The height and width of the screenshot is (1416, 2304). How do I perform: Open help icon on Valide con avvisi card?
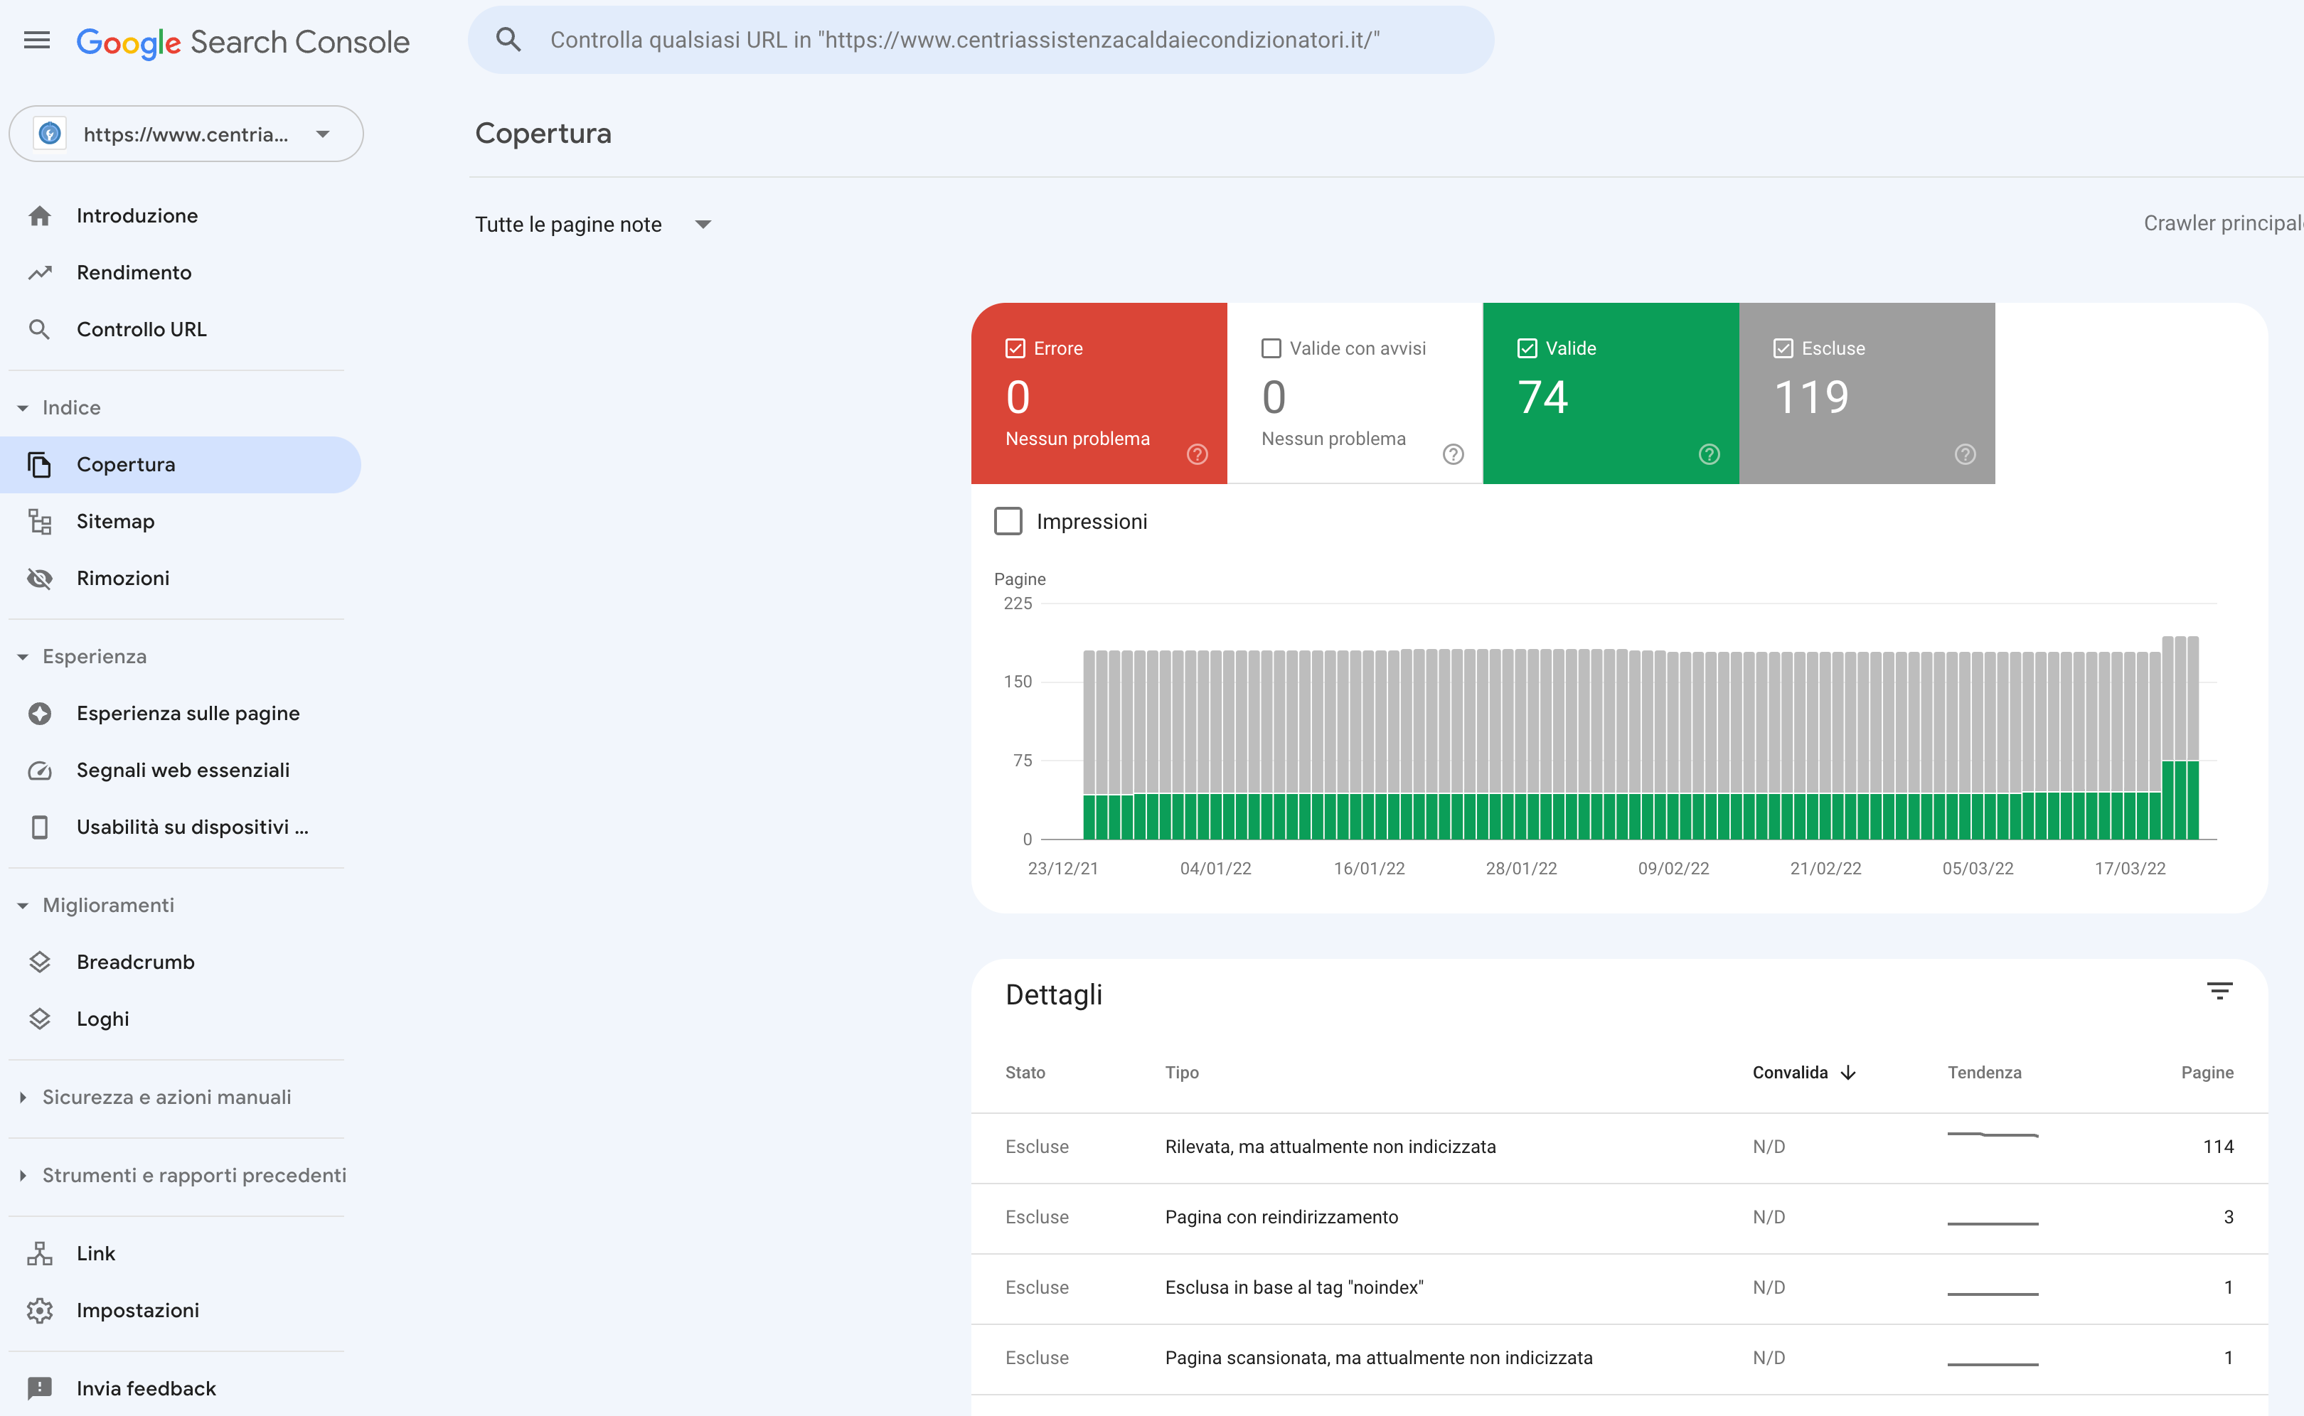pyautogui.click(x=1453, y=454)
